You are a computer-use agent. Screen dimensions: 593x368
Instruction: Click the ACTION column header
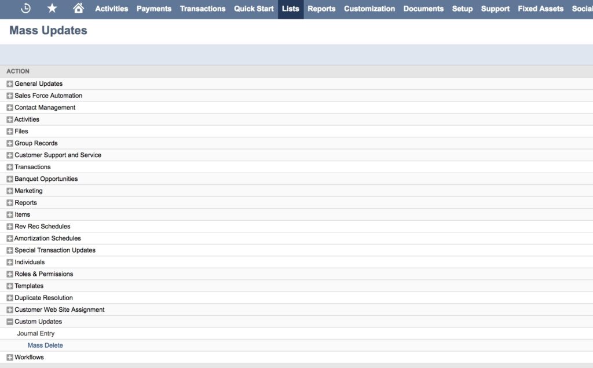coord(18,71)
